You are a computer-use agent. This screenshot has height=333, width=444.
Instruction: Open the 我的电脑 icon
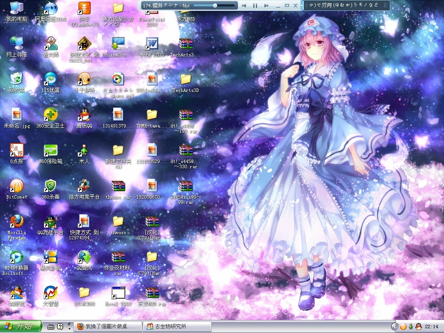(16, 8)
